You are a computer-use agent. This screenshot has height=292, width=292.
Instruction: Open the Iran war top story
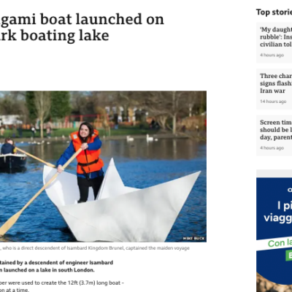click(x=276, y=83)
